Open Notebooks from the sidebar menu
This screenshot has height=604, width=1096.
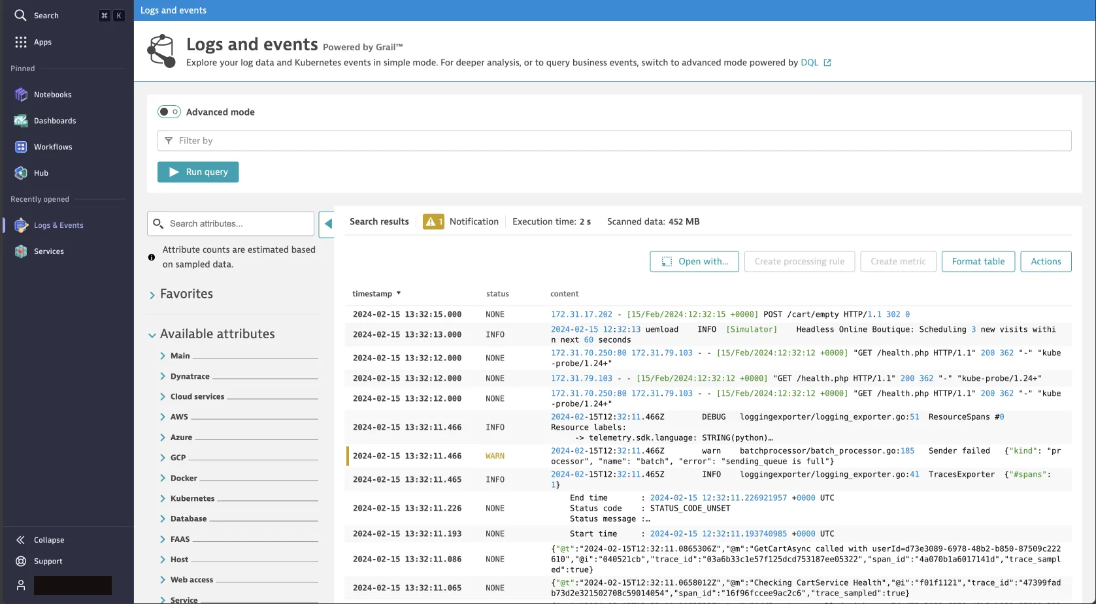[x=53, y=95]
